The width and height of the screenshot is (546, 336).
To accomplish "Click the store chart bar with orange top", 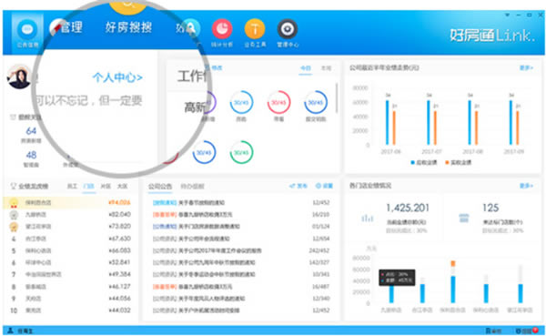I will click(452, 281).
